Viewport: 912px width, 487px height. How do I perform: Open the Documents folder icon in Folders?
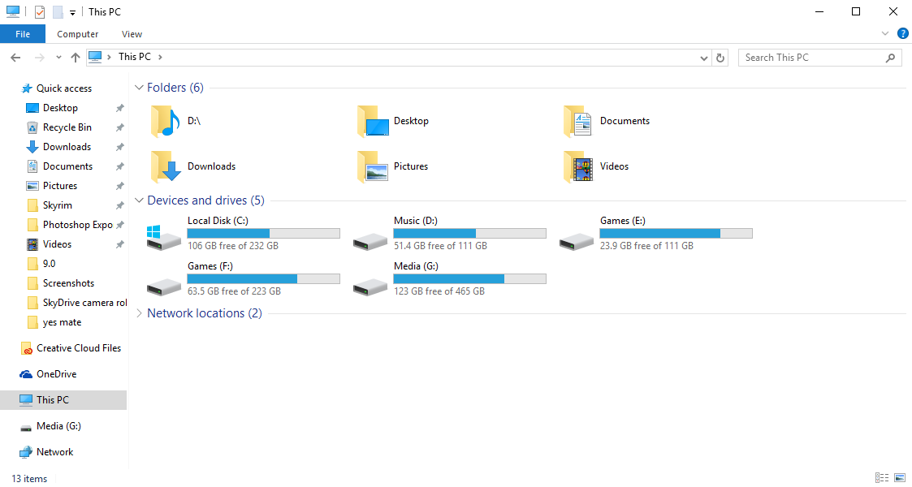(x=577, y=121)
